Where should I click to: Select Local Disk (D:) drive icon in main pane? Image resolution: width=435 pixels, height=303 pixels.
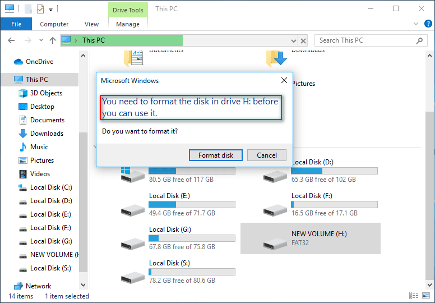[x=275, y=177]
